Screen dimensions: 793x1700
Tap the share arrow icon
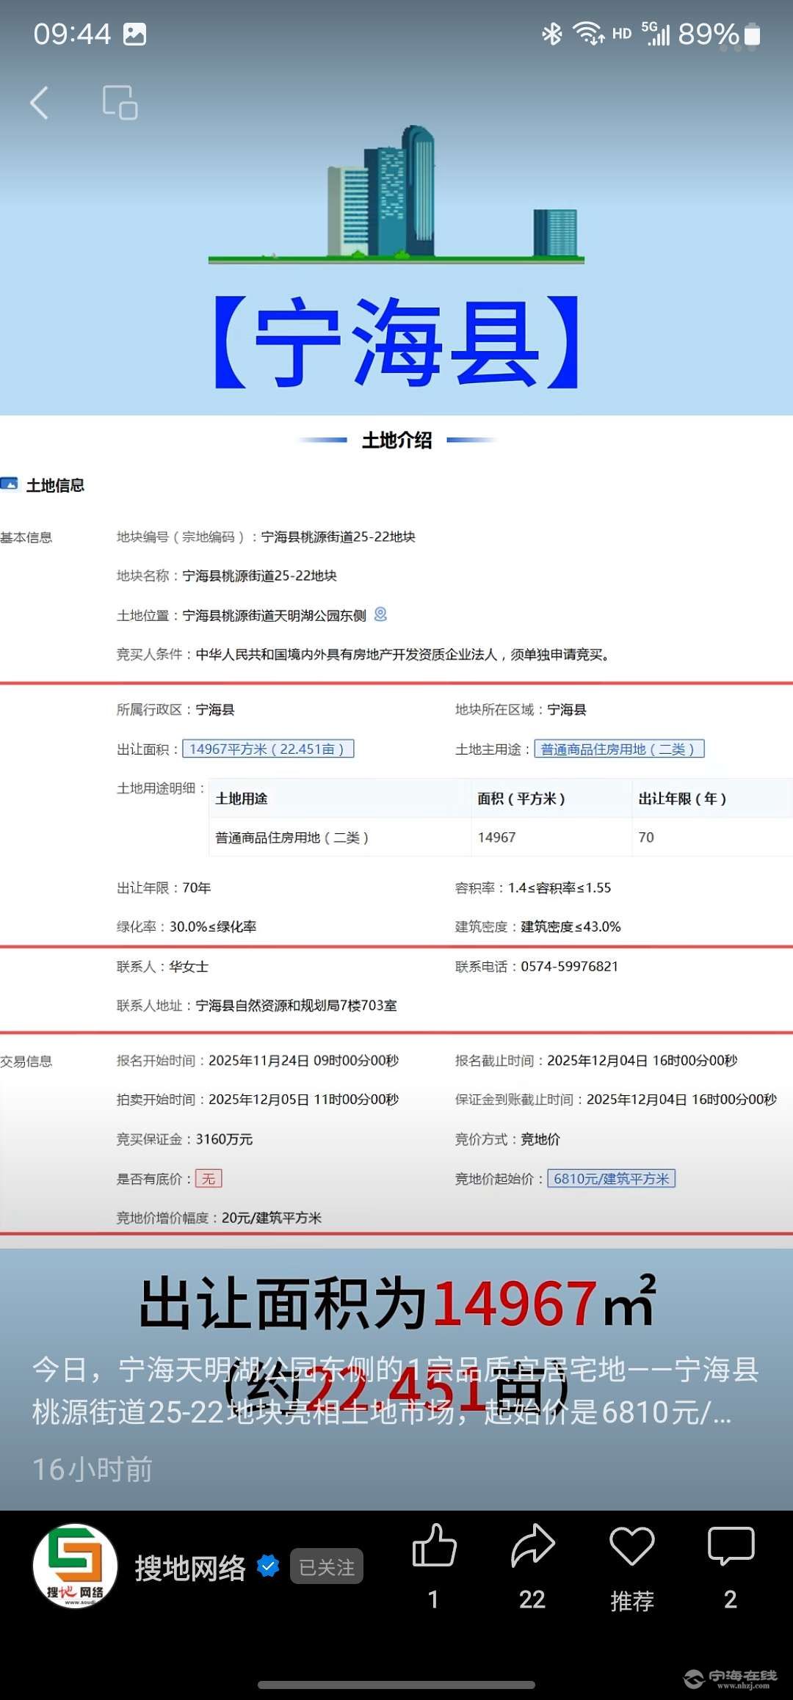coord(532,1546)
